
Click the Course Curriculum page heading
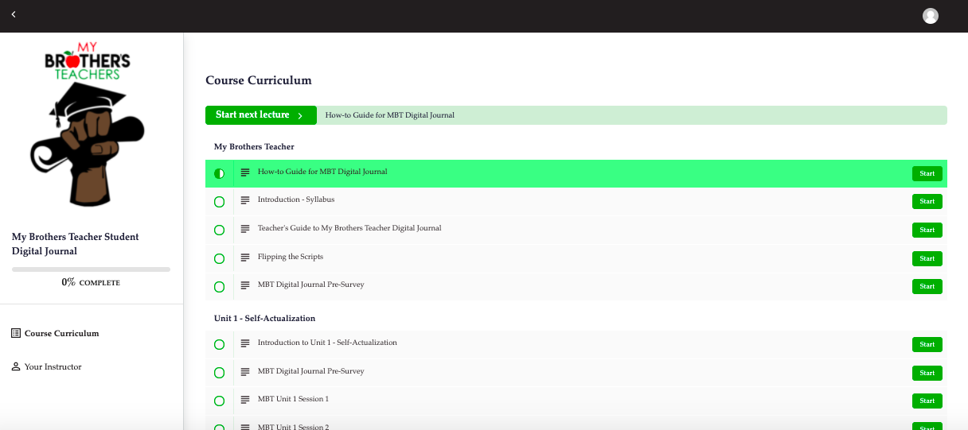pos(259,80)
